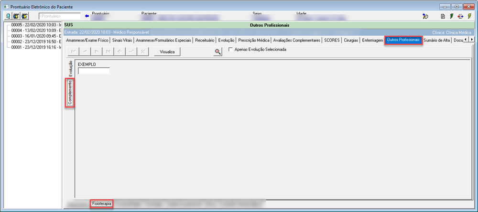
Task: Click the magnifier zoom icon next to Visualiza
Action: tap(217, 52)
